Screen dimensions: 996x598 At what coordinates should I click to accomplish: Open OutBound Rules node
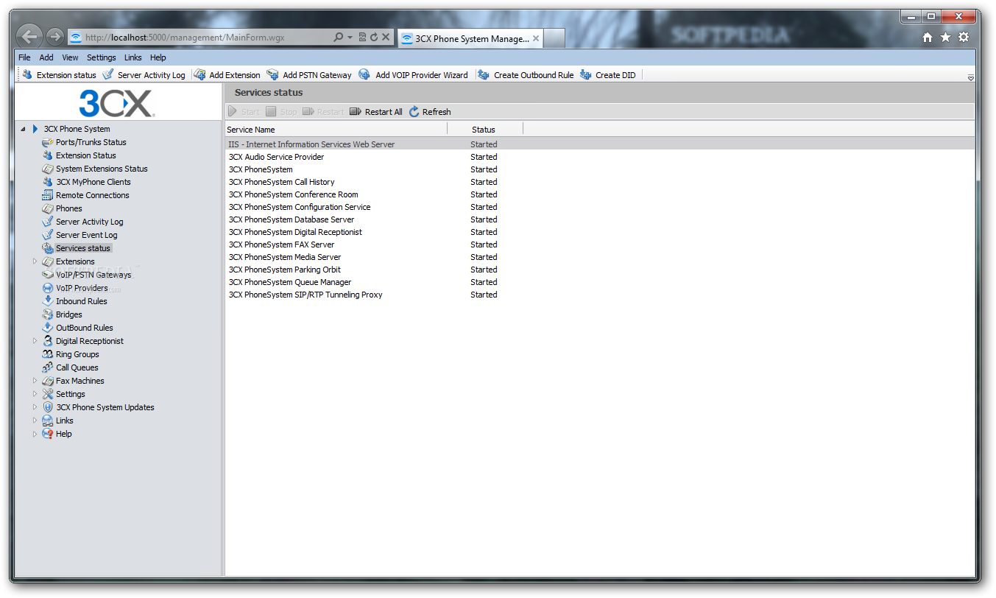84,328
